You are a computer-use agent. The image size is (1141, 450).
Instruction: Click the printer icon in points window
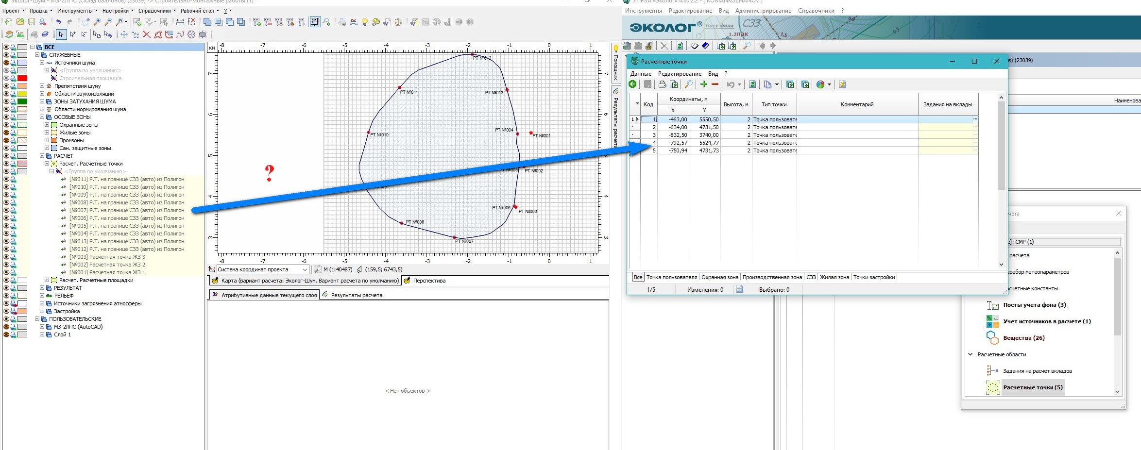coord(662,84)
